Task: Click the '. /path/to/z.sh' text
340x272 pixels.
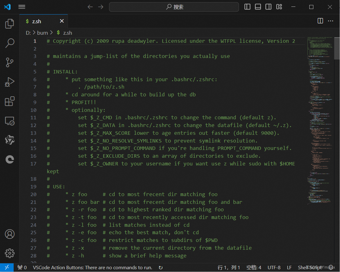Action: 101,87
